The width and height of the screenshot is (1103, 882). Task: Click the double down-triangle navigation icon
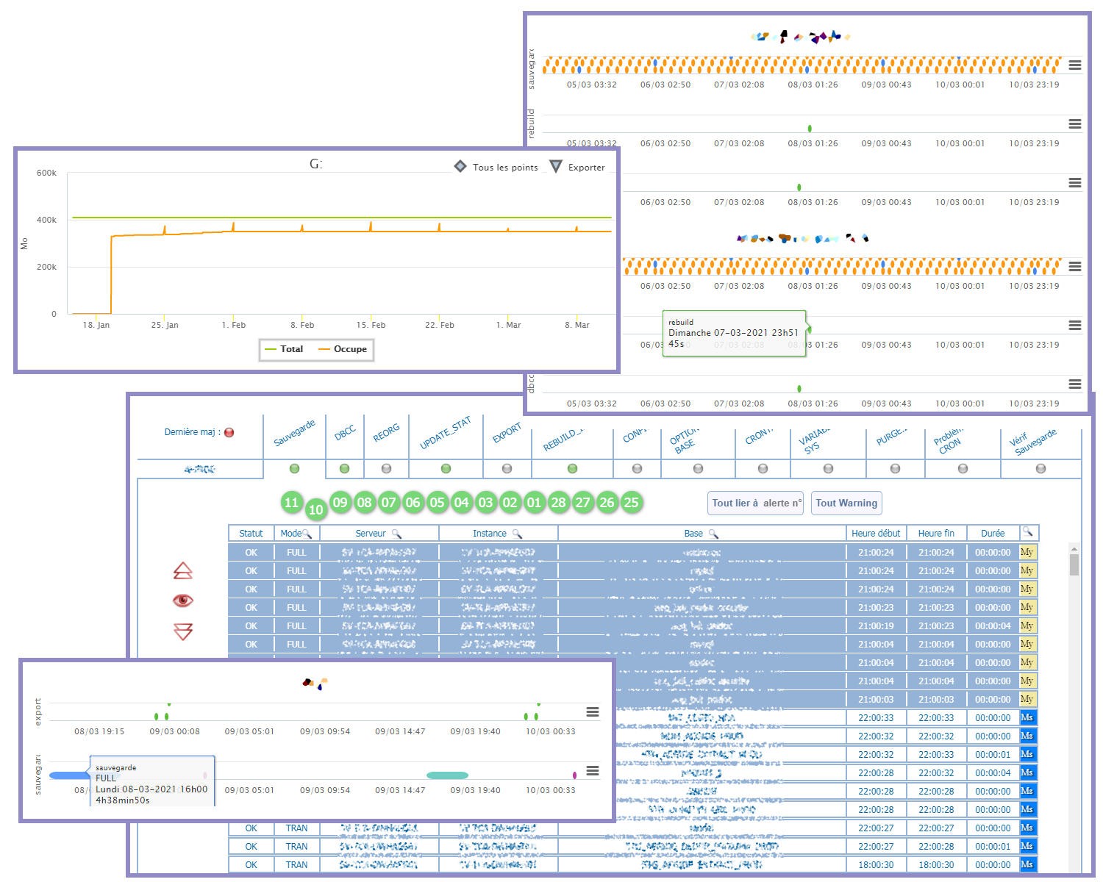[x=183, y=631]
